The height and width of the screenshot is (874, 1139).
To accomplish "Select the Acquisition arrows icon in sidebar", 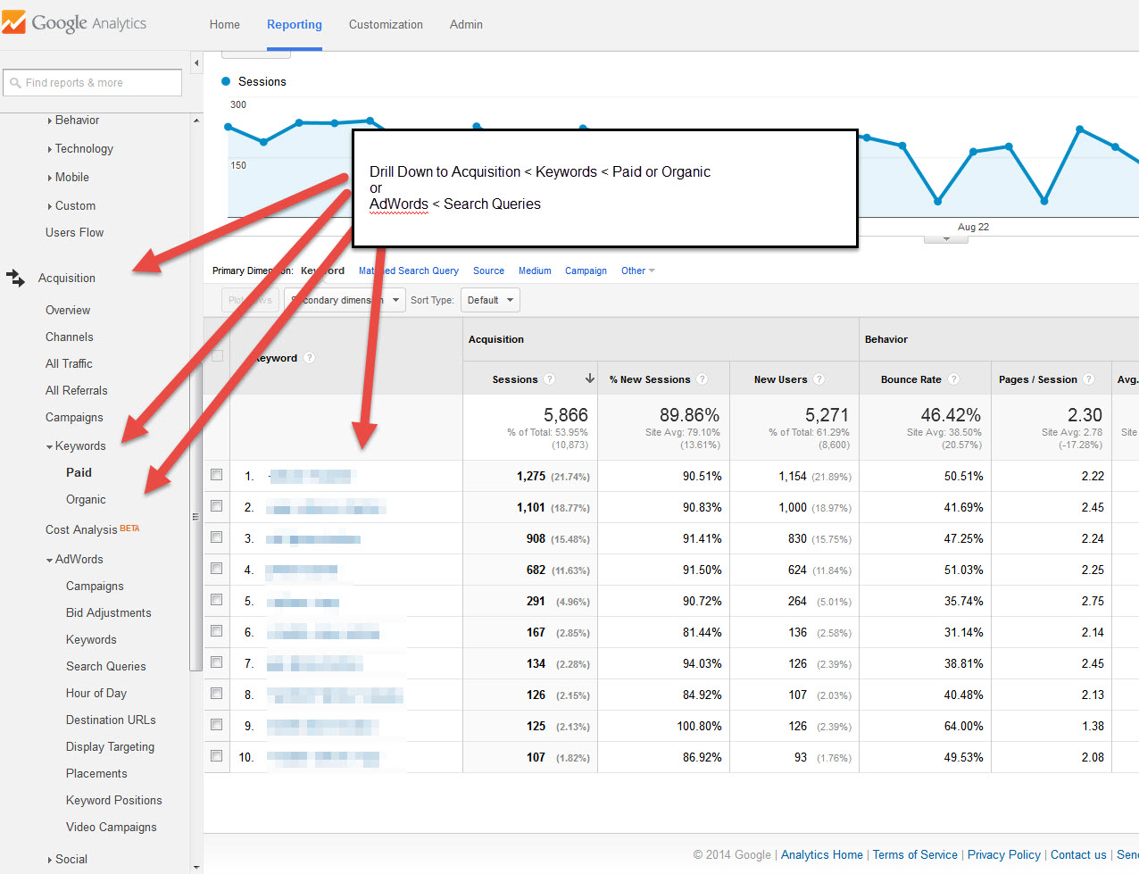I will (x=15, y=278).
